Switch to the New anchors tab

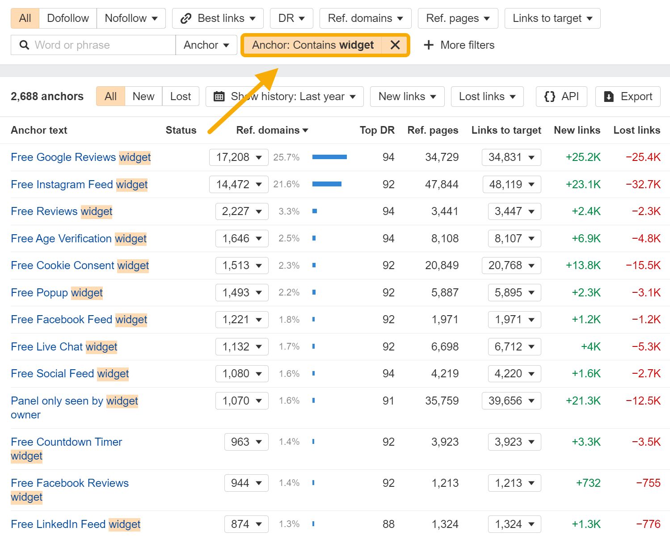pos(143,96)
